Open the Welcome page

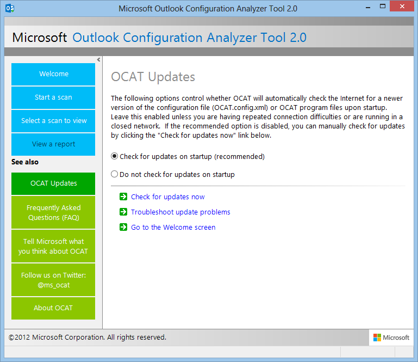click(53, 74)
